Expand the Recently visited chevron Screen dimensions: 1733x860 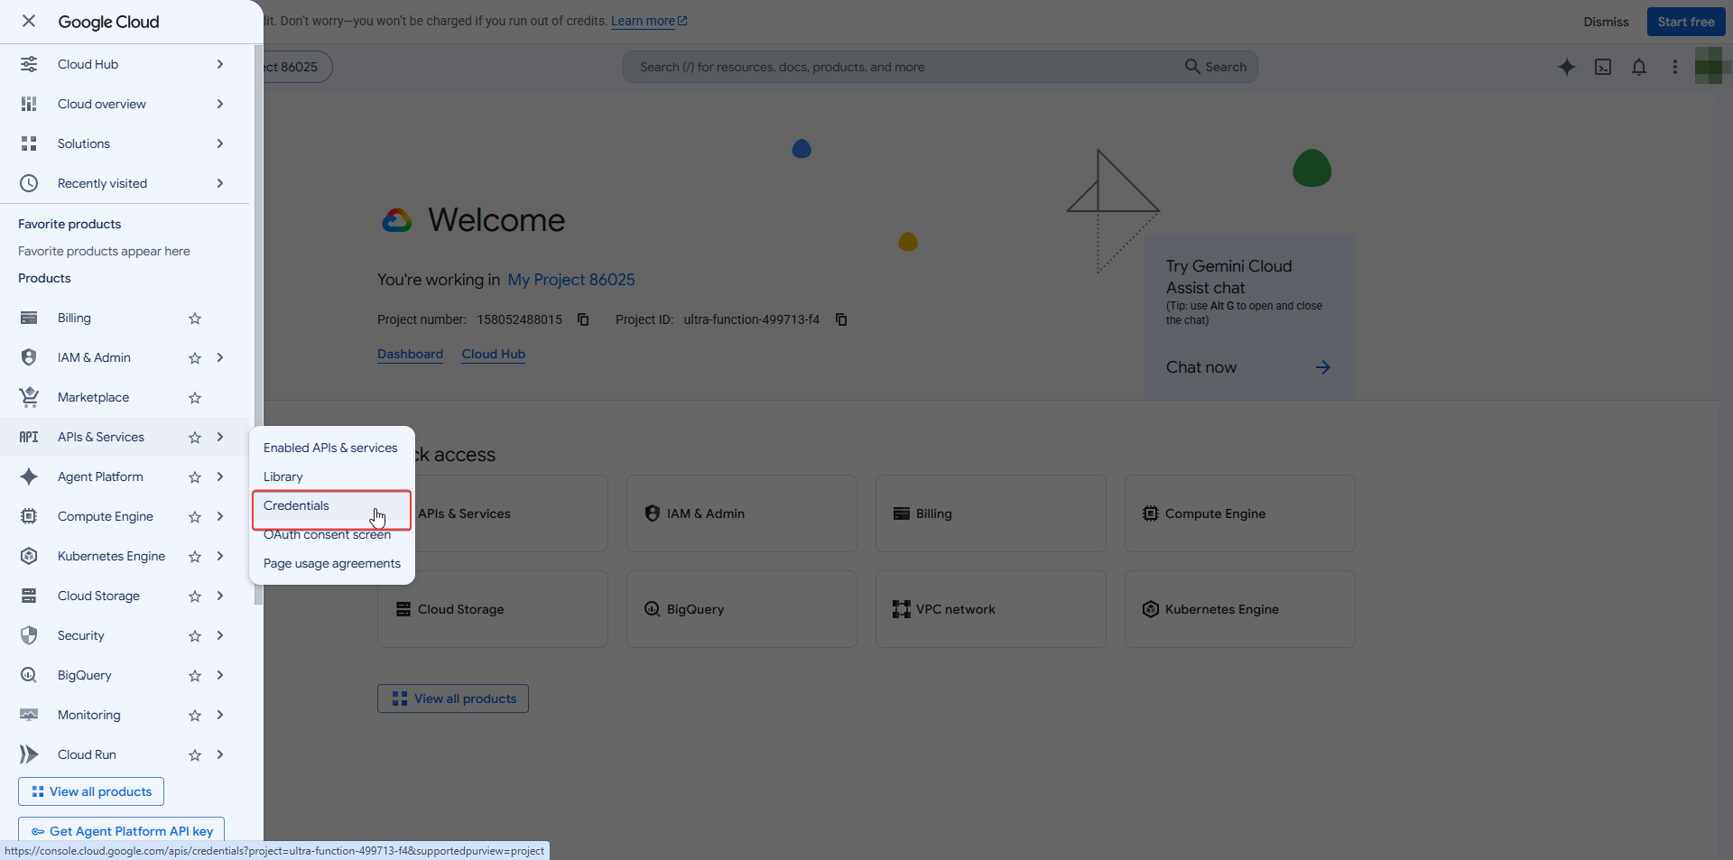coord(220,183)
